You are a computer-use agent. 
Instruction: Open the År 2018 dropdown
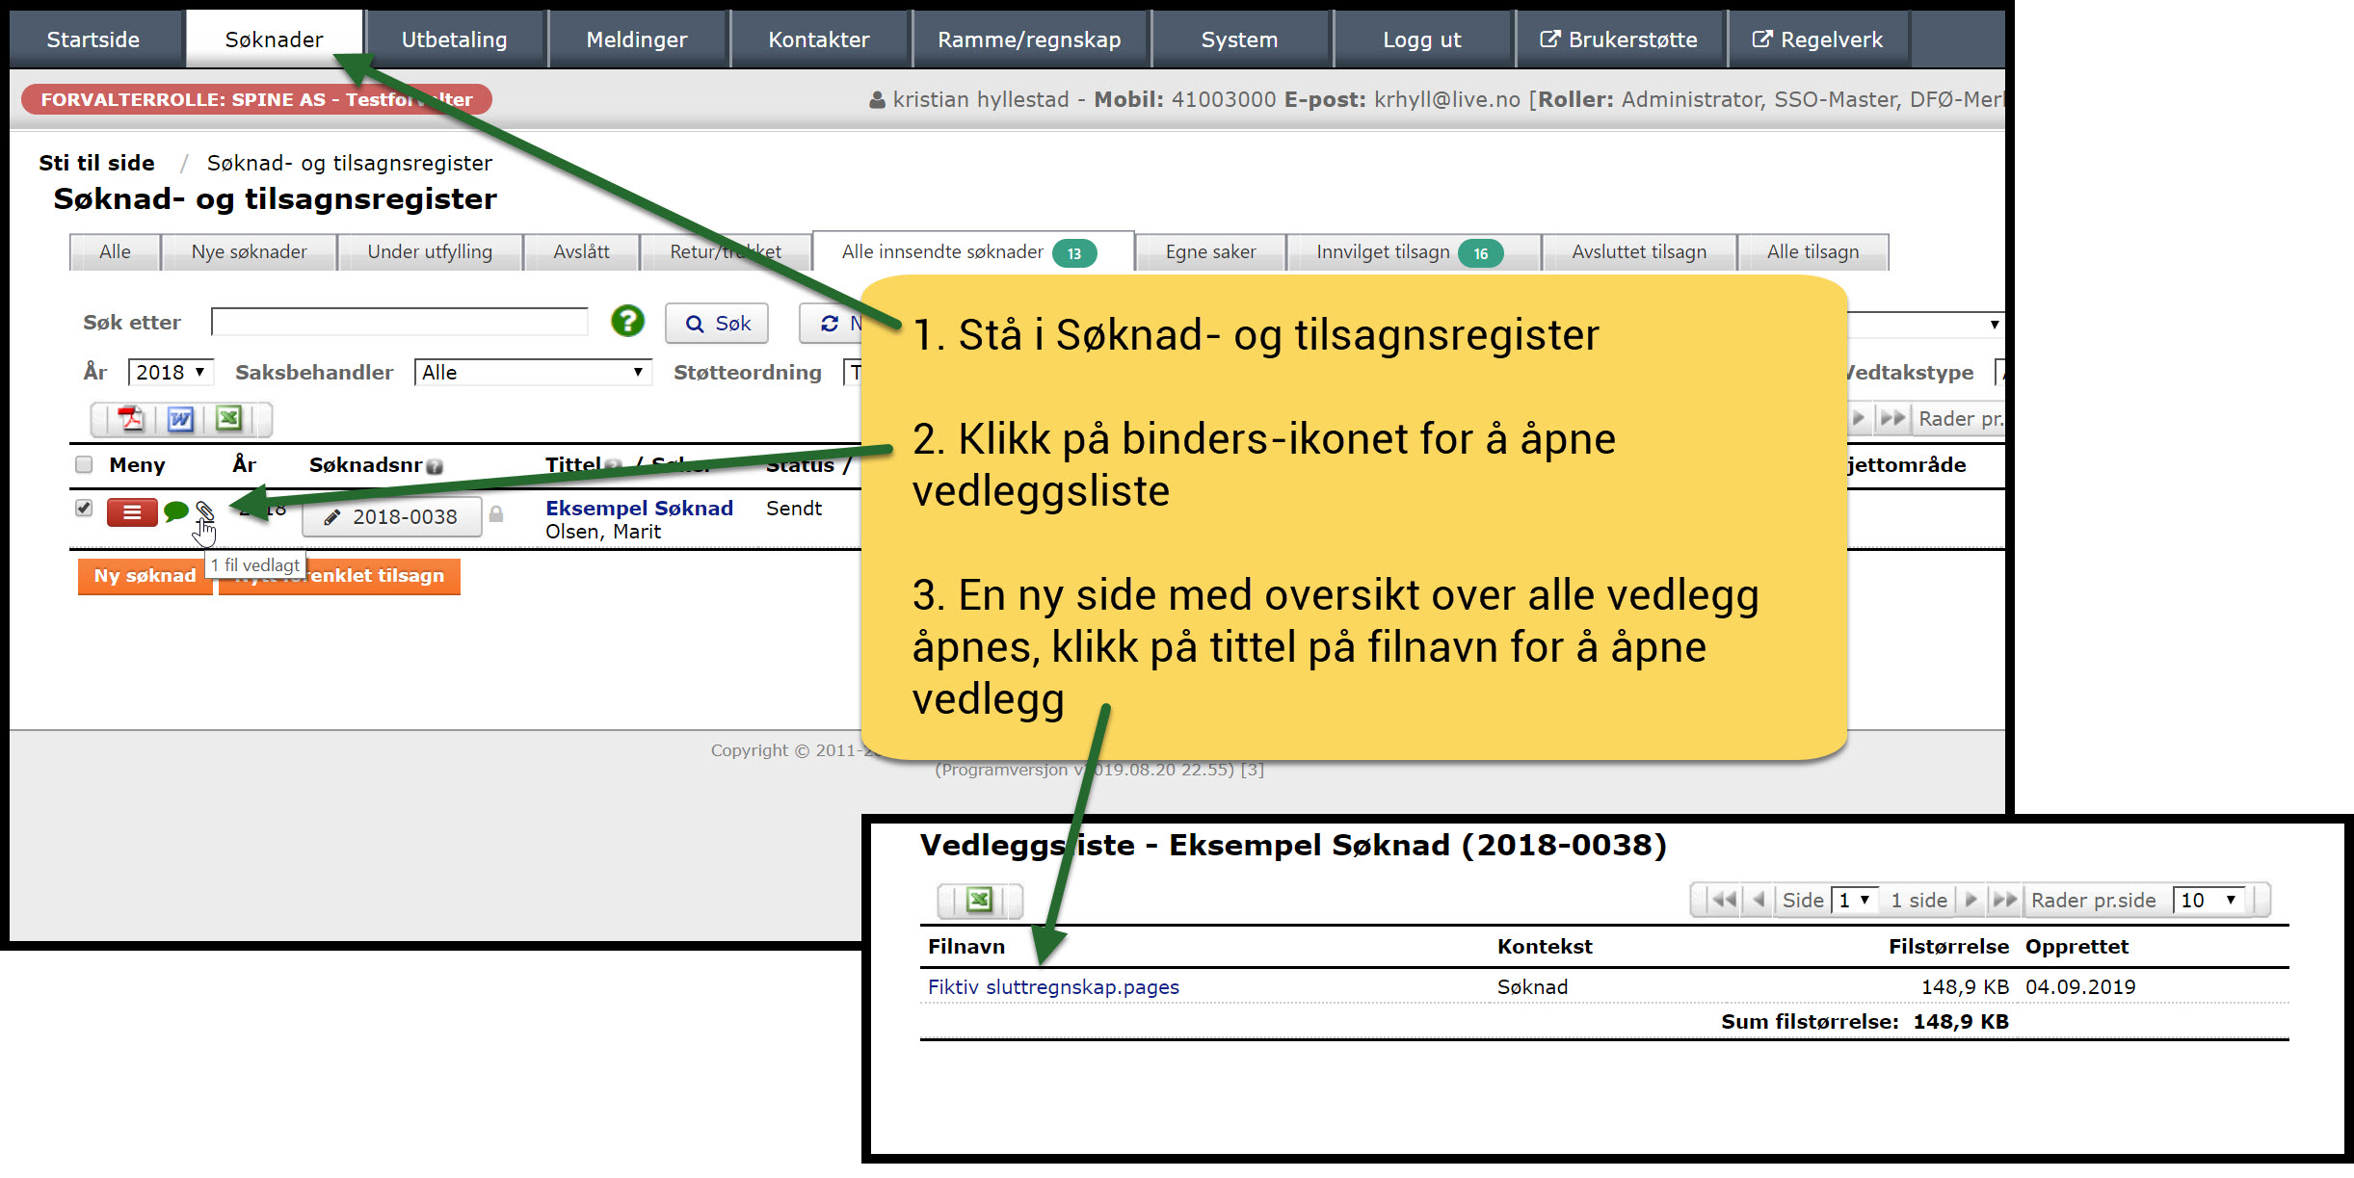pos(171,373)
